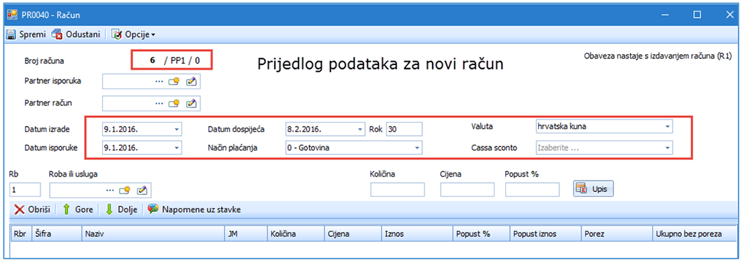Click Partner isporuka edit note icon
743x263 pixels.
click(191, 81)
